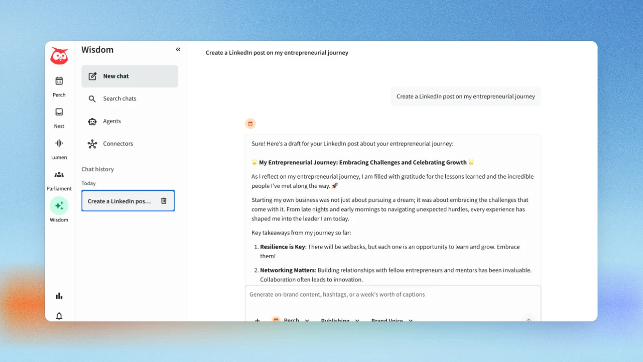Select the Wisdom sparkle icon in the rail
643x362 pixels.
[x=59, y=206]
